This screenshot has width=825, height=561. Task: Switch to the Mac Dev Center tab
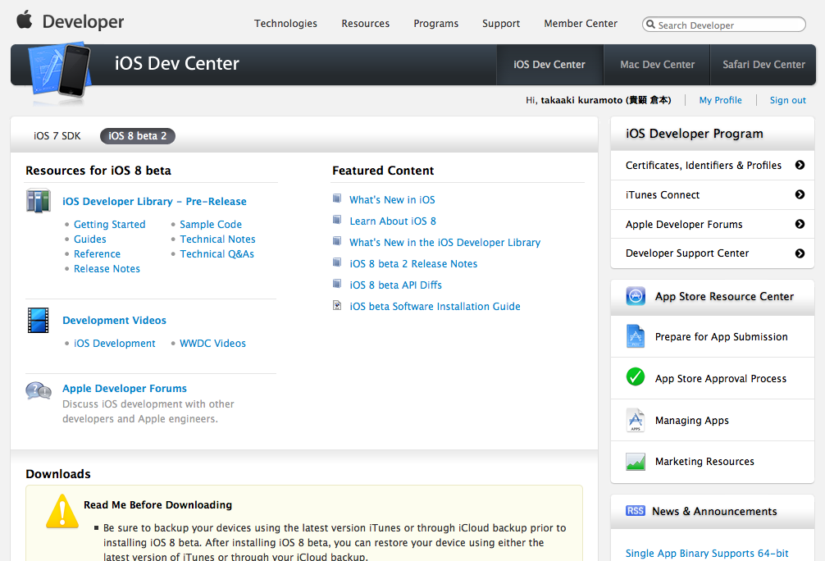[657, 65]
